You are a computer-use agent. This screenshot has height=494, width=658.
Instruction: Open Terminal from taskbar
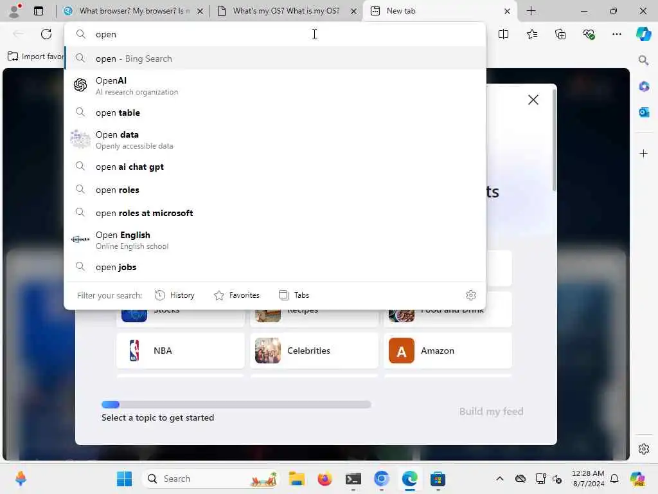353,479
